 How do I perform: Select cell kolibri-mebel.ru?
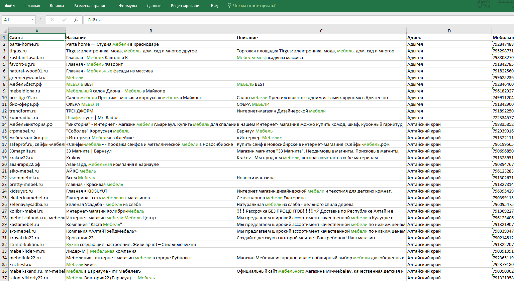coord(37,211)
